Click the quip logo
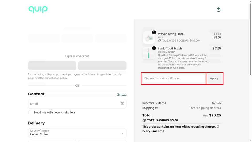This screenshot has width=252, height=142. pos(38,9)
